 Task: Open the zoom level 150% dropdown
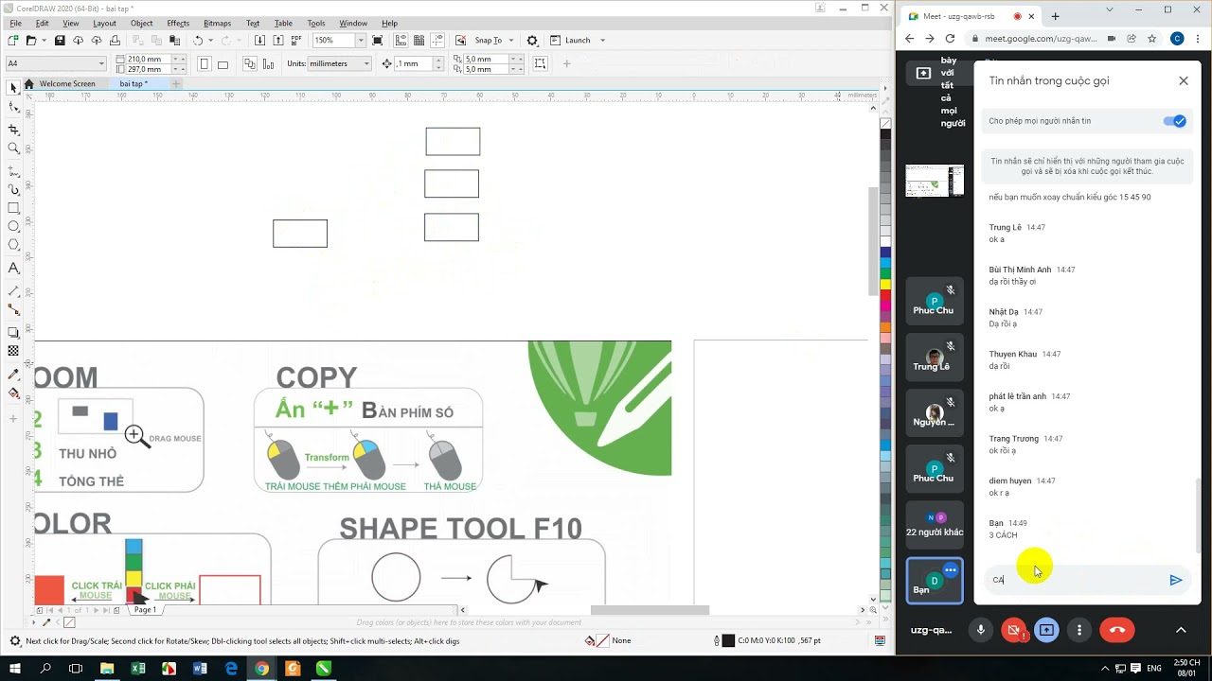coord(361,41)
